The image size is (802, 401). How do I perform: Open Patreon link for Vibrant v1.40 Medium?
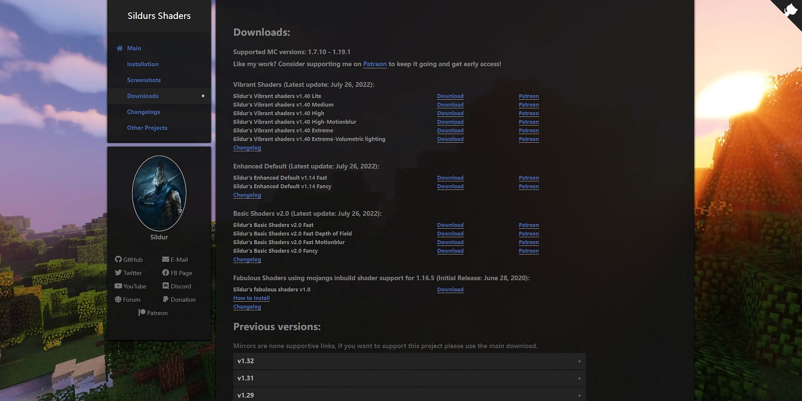pos(529,105)
